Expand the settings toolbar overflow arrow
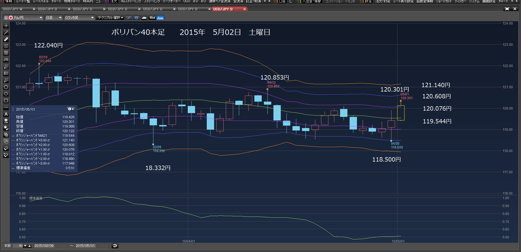Image resolution: width=521 pixels, height=252 pixels. coord(512,1)
